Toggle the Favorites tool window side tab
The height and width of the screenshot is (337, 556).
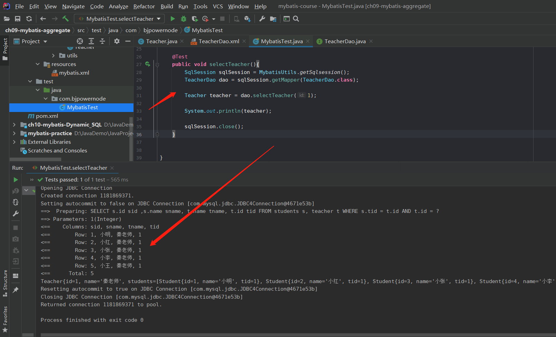(5, 319)
